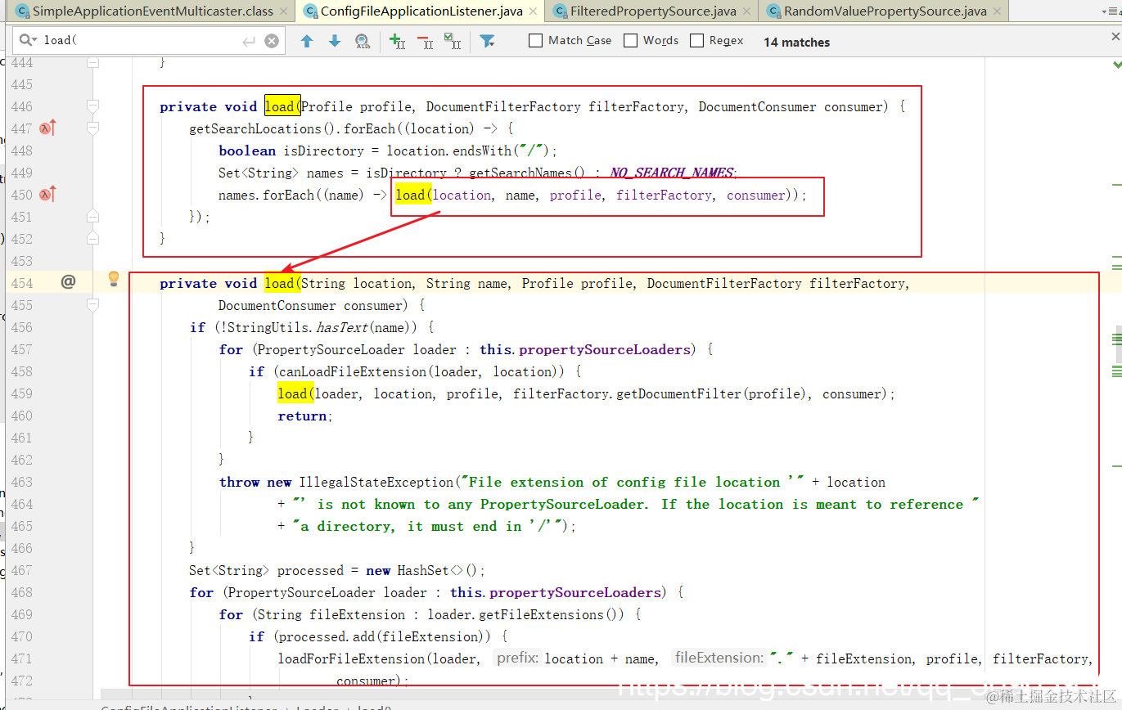Click the @ gutter icon on line 454
The height and width of the screenshot is (710, 1122).
point(68,282)
